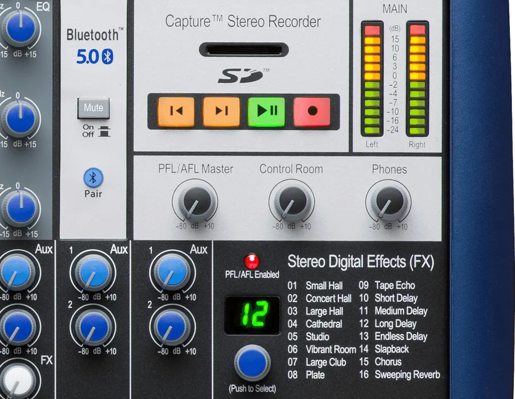Select 04 Cathedral in the FX list
The height and width of the screenshot is (399, 515).
point(315,324)
